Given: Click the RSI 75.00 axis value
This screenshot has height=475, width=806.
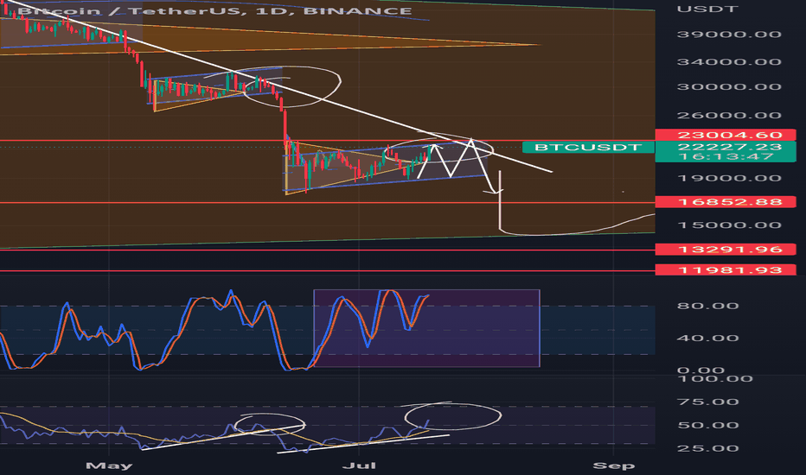Looking at the screenshot, I should click(x=707, y=402).
